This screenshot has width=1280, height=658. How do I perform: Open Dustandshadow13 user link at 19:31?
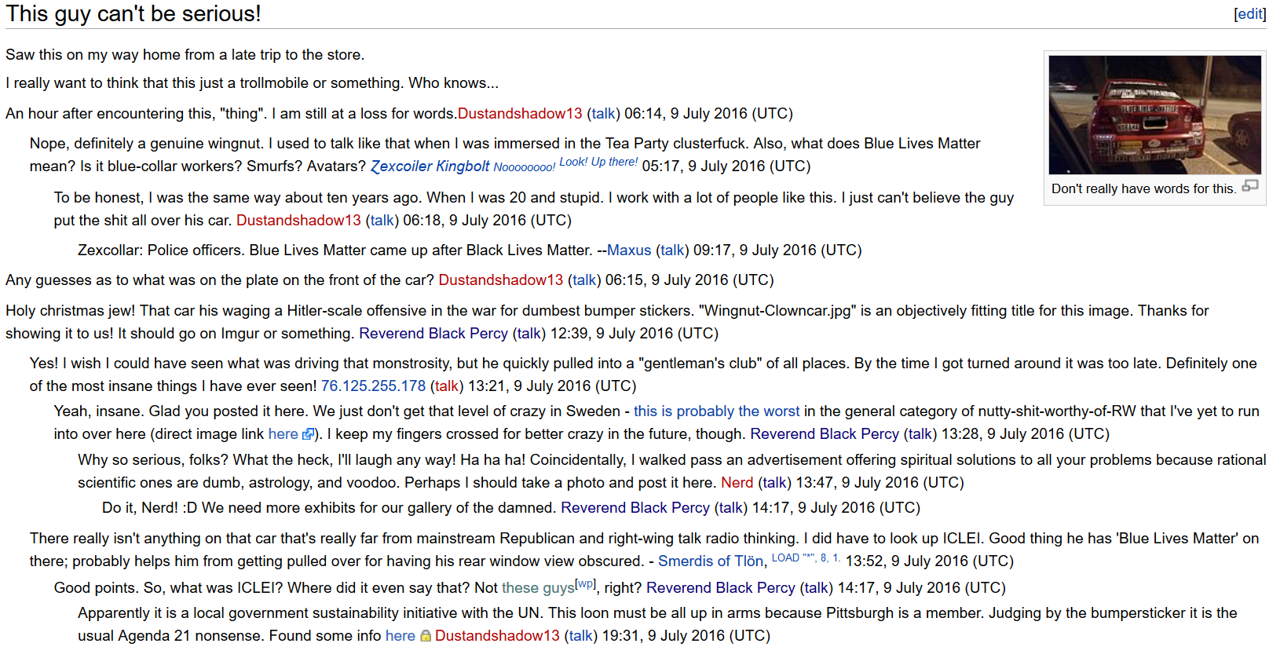tap(497, 636)
